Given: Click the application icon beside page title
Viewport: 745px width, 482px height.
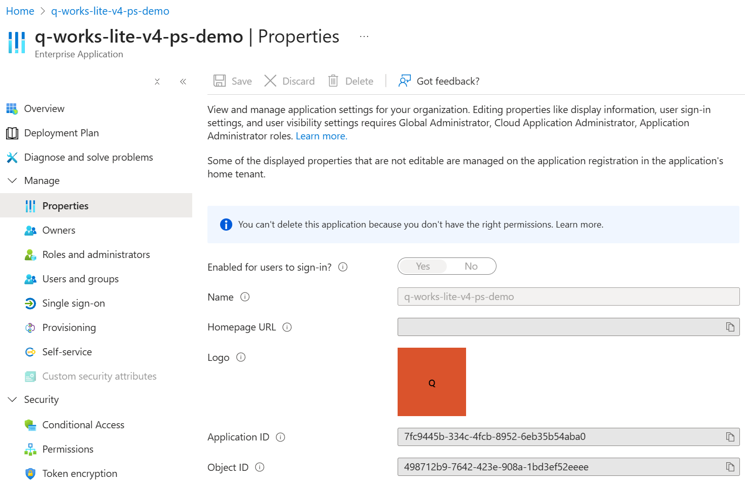Looking at the screenshot, I should pos(17,43).
